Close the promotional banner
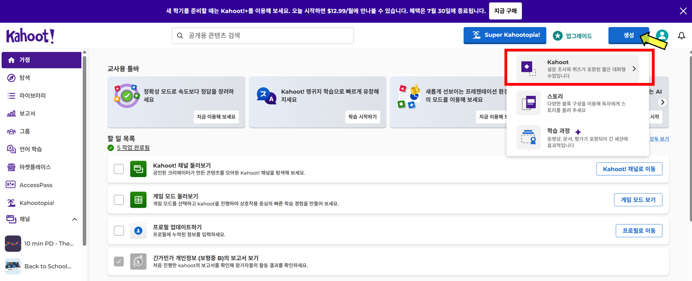The image size is (692, 281). click(683, 11)
